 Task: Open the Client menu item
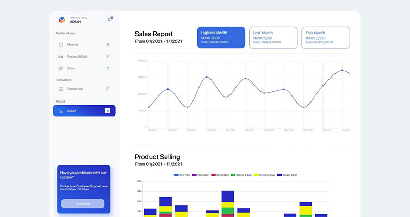(71, 68)
